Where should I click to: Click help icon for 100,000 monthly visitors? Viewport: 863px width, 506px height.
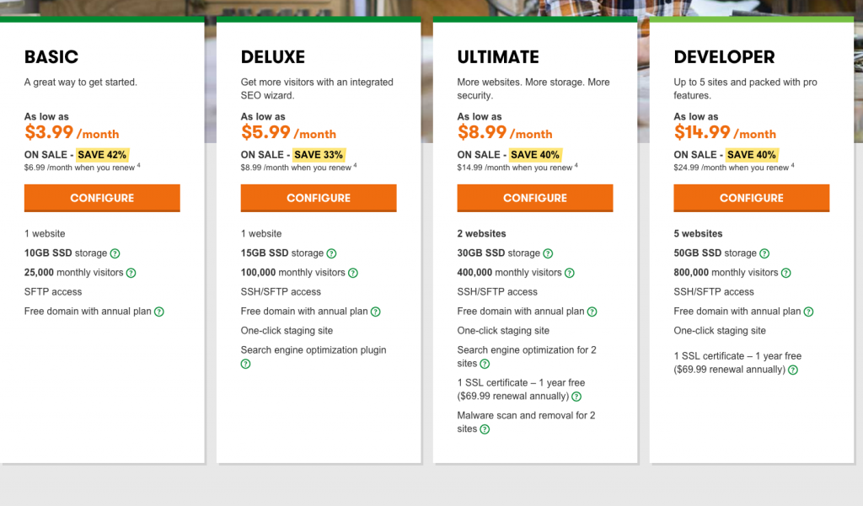point(353,273)
